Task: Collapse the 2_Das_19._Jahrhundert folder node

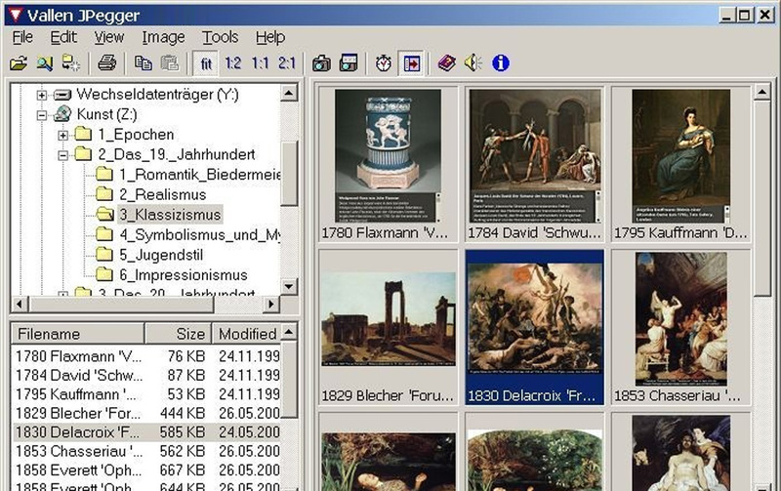Action: 62,155
